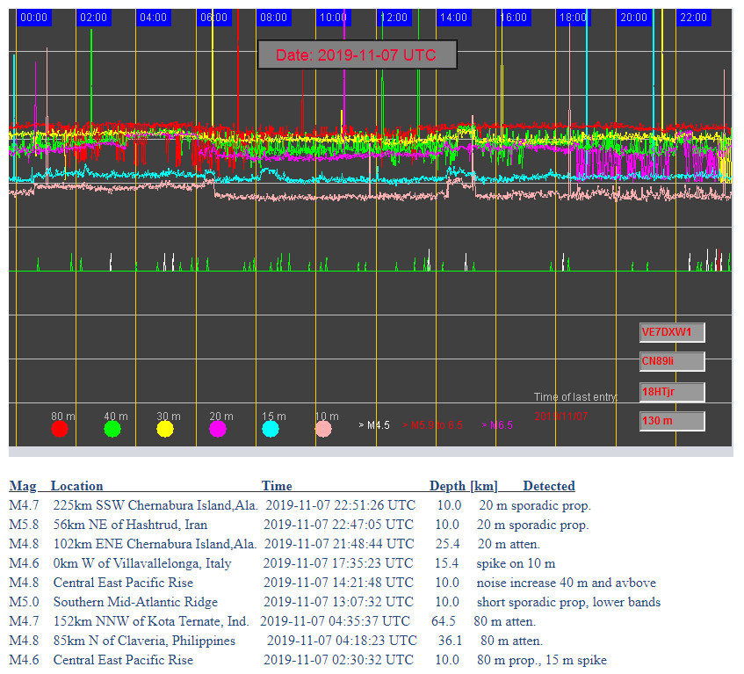Screen dimensions: 744x674
Task: Click the Date: 2019-11-07 UTC label
Action: click(357, 55)
